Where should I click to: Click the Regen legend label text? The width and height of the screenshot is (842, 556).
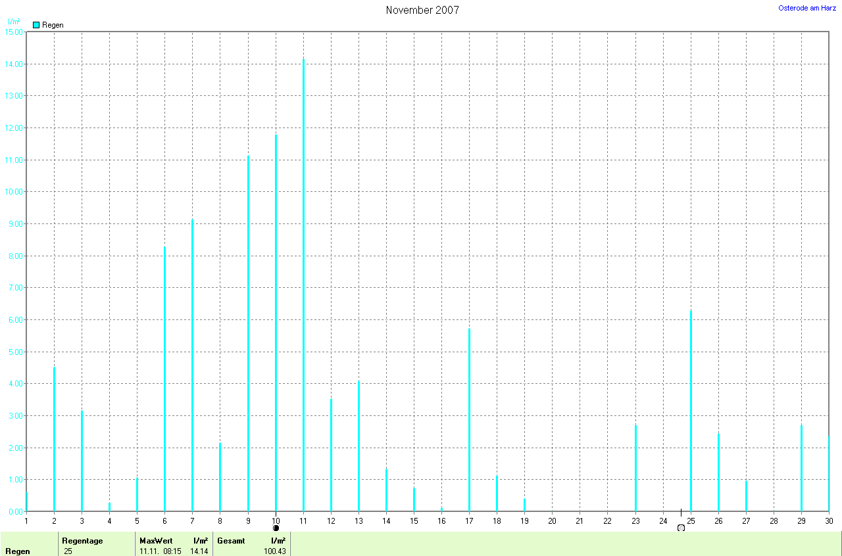coord(53,25)
